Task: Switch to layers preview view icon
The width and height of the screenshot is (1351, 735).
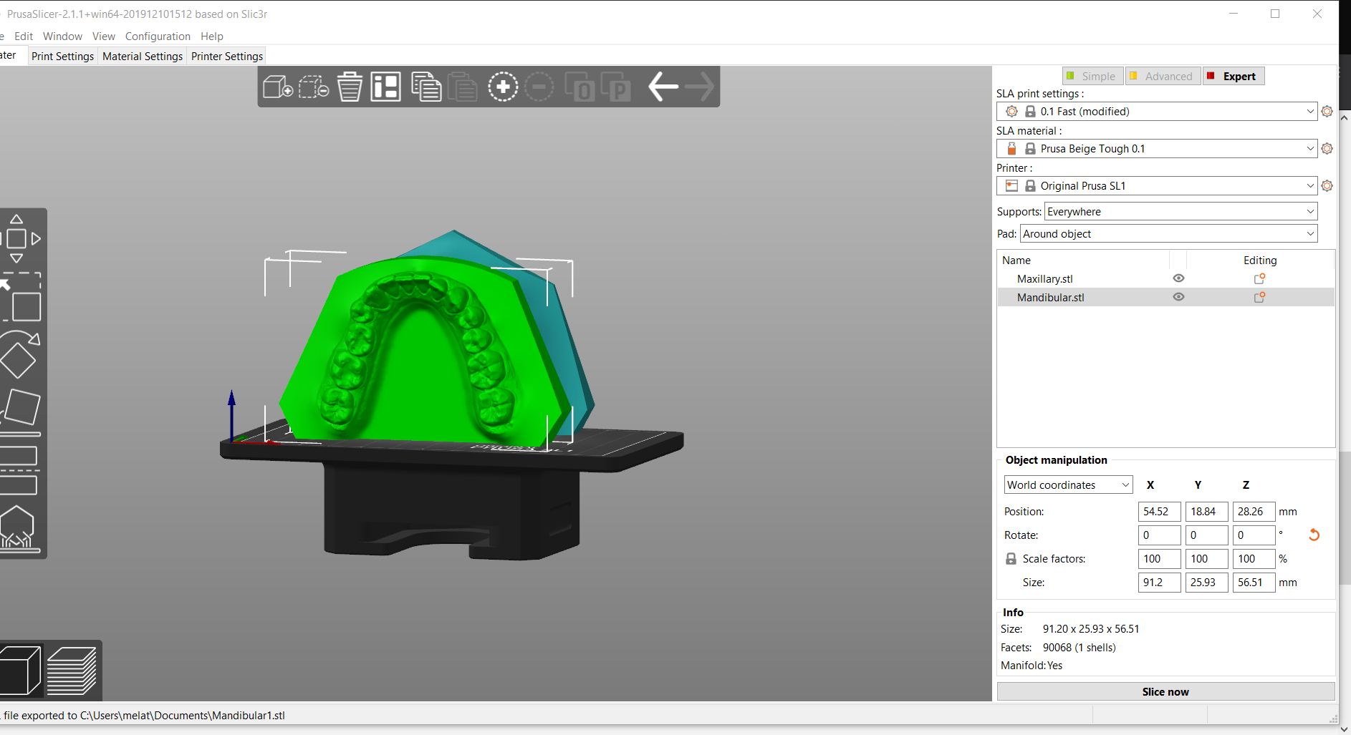Action: [x=72, y=671]
